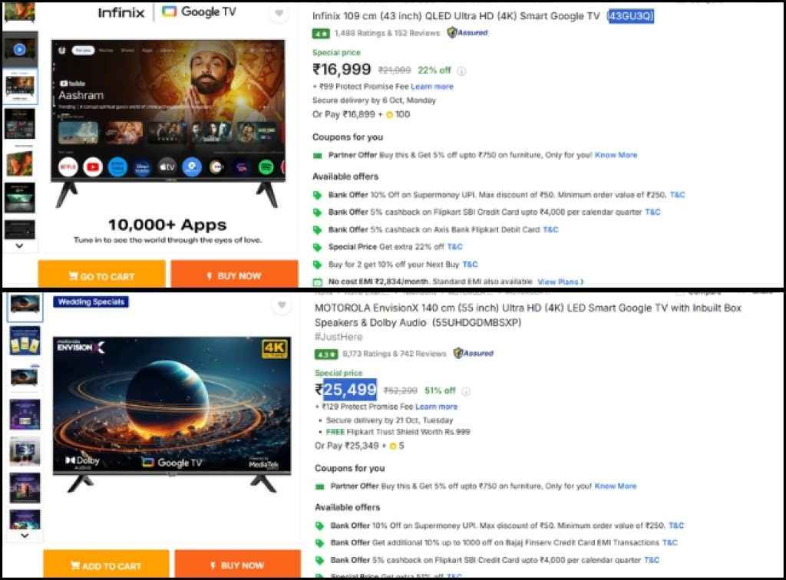Open Learn more for ₹99 Protect Promise Fee

tap(432, 87)
